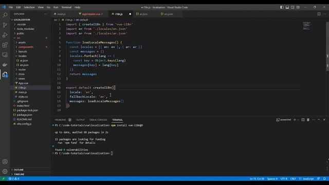
Task: Switch to the main.js editor tab
Action: click(62, 14)
